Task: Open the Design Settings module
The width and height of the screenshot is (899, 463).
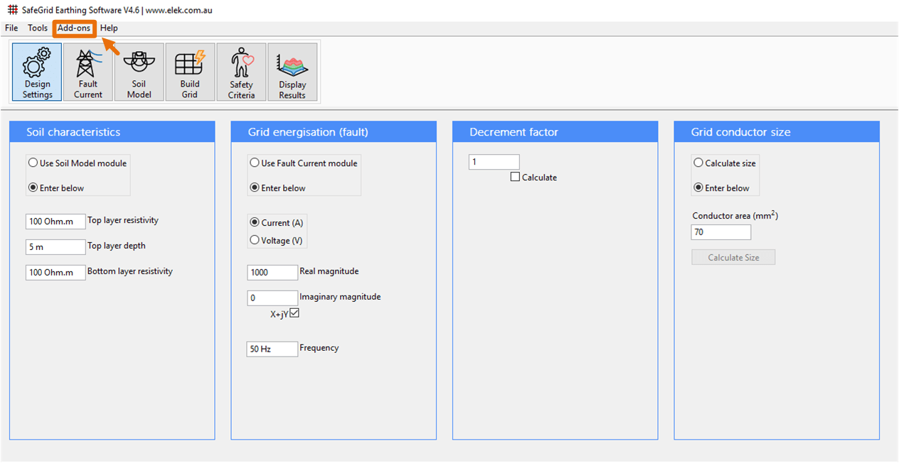Action: pos(36,72)
